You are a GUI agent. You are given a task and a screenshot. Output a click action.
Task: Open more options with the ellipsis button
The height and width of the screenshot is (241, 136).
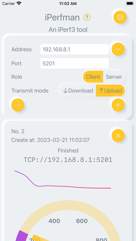pyautogui.click(x=18, y=105)
